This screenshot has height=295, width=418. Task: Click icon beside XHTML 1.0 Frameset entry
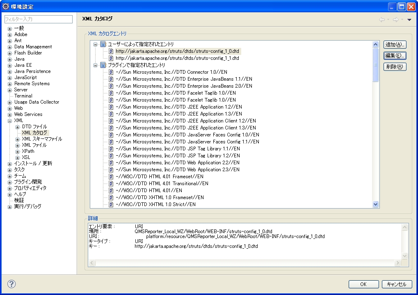[x=111, y=197]
